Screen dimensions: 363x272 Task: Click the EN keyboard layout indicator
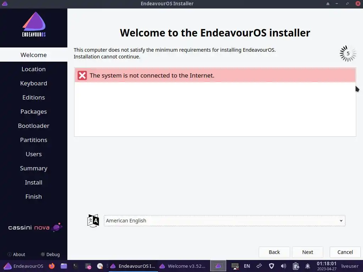pyautogui.click(x=247, y=266)
